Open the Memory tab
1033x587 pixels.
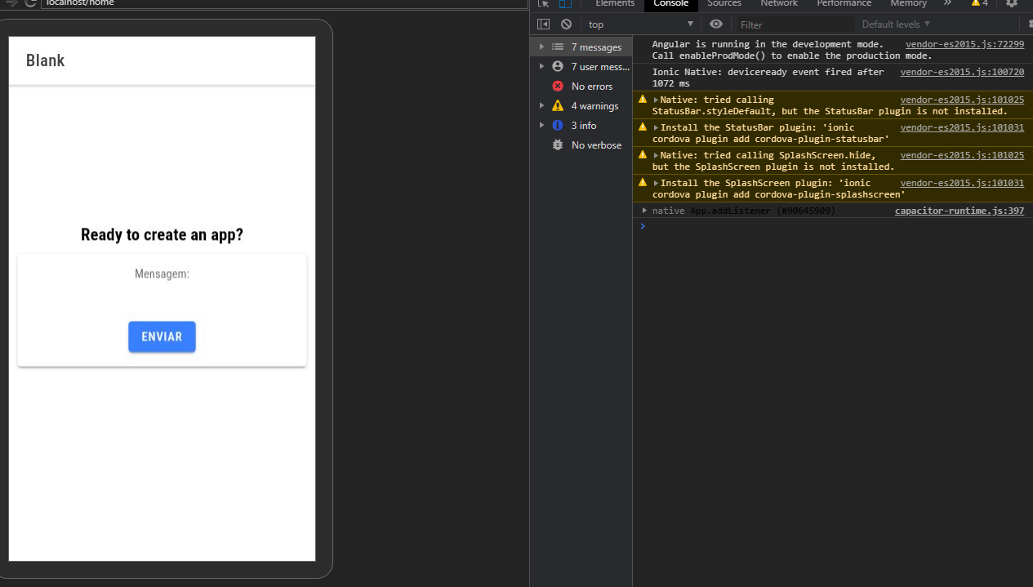(x=908, y=3)
